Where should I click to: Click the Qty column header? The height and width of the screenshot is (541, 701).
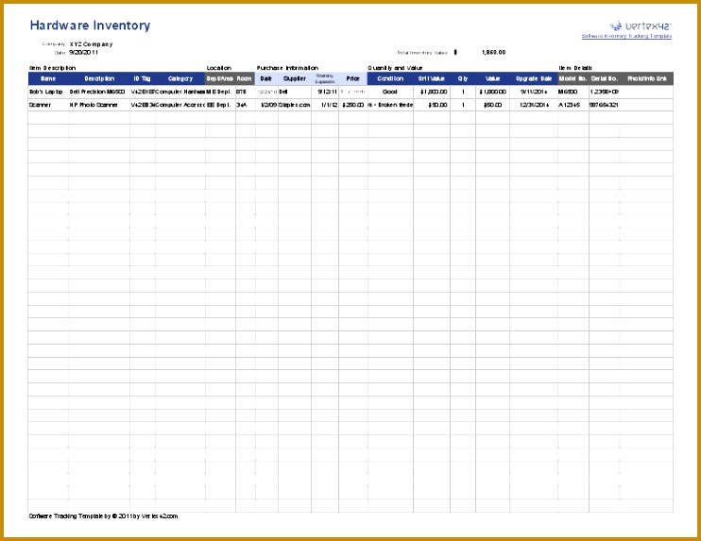(463, 78)
